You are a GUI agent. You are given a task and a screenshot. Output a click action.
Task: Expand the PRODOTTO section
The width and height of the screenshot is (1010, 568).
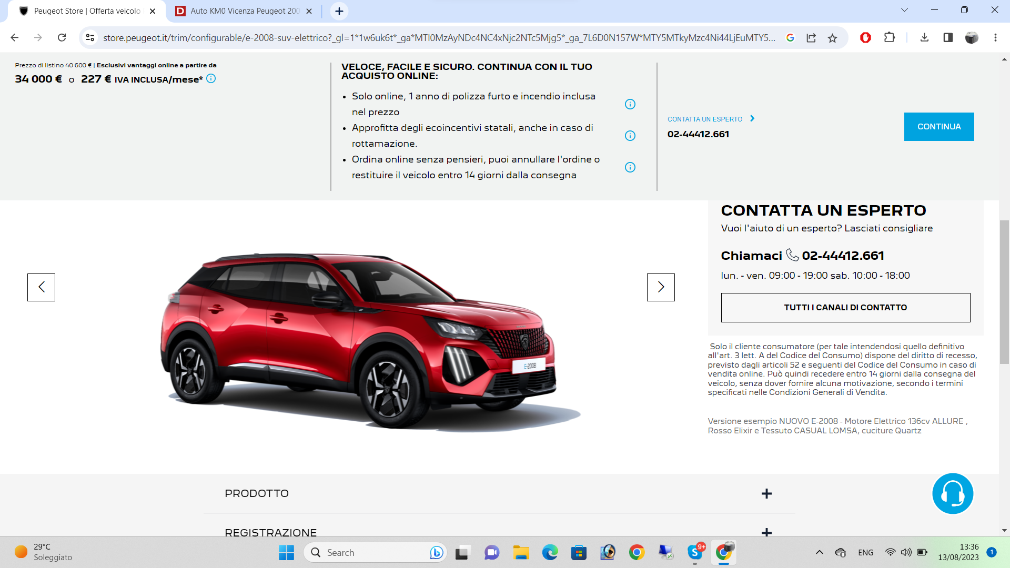(766, 493)
